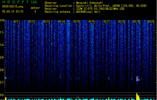Click the 0220 time marker
This screenshot has height=100, width=157.
(x=151, y=21)
